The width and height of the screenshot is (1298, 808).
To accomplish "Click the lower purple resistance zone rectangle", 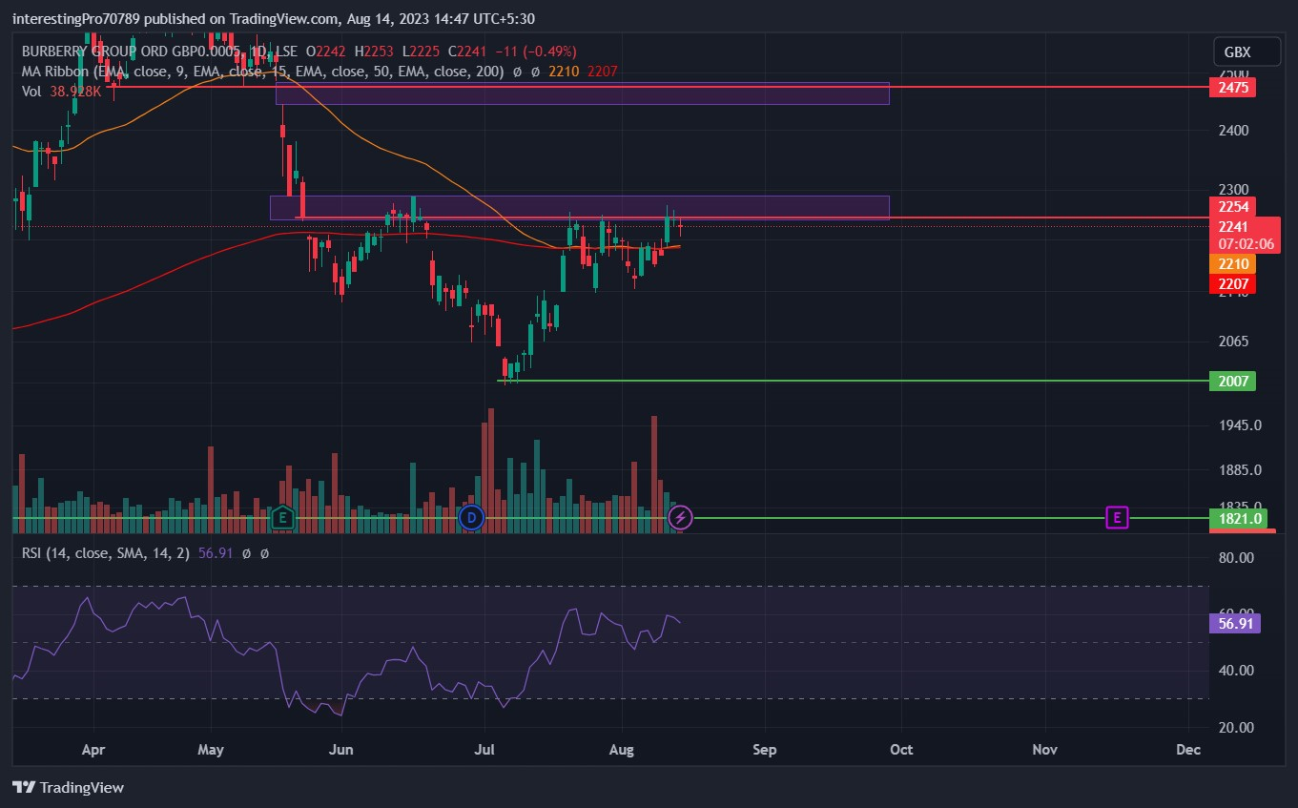I will click(579, 208).
